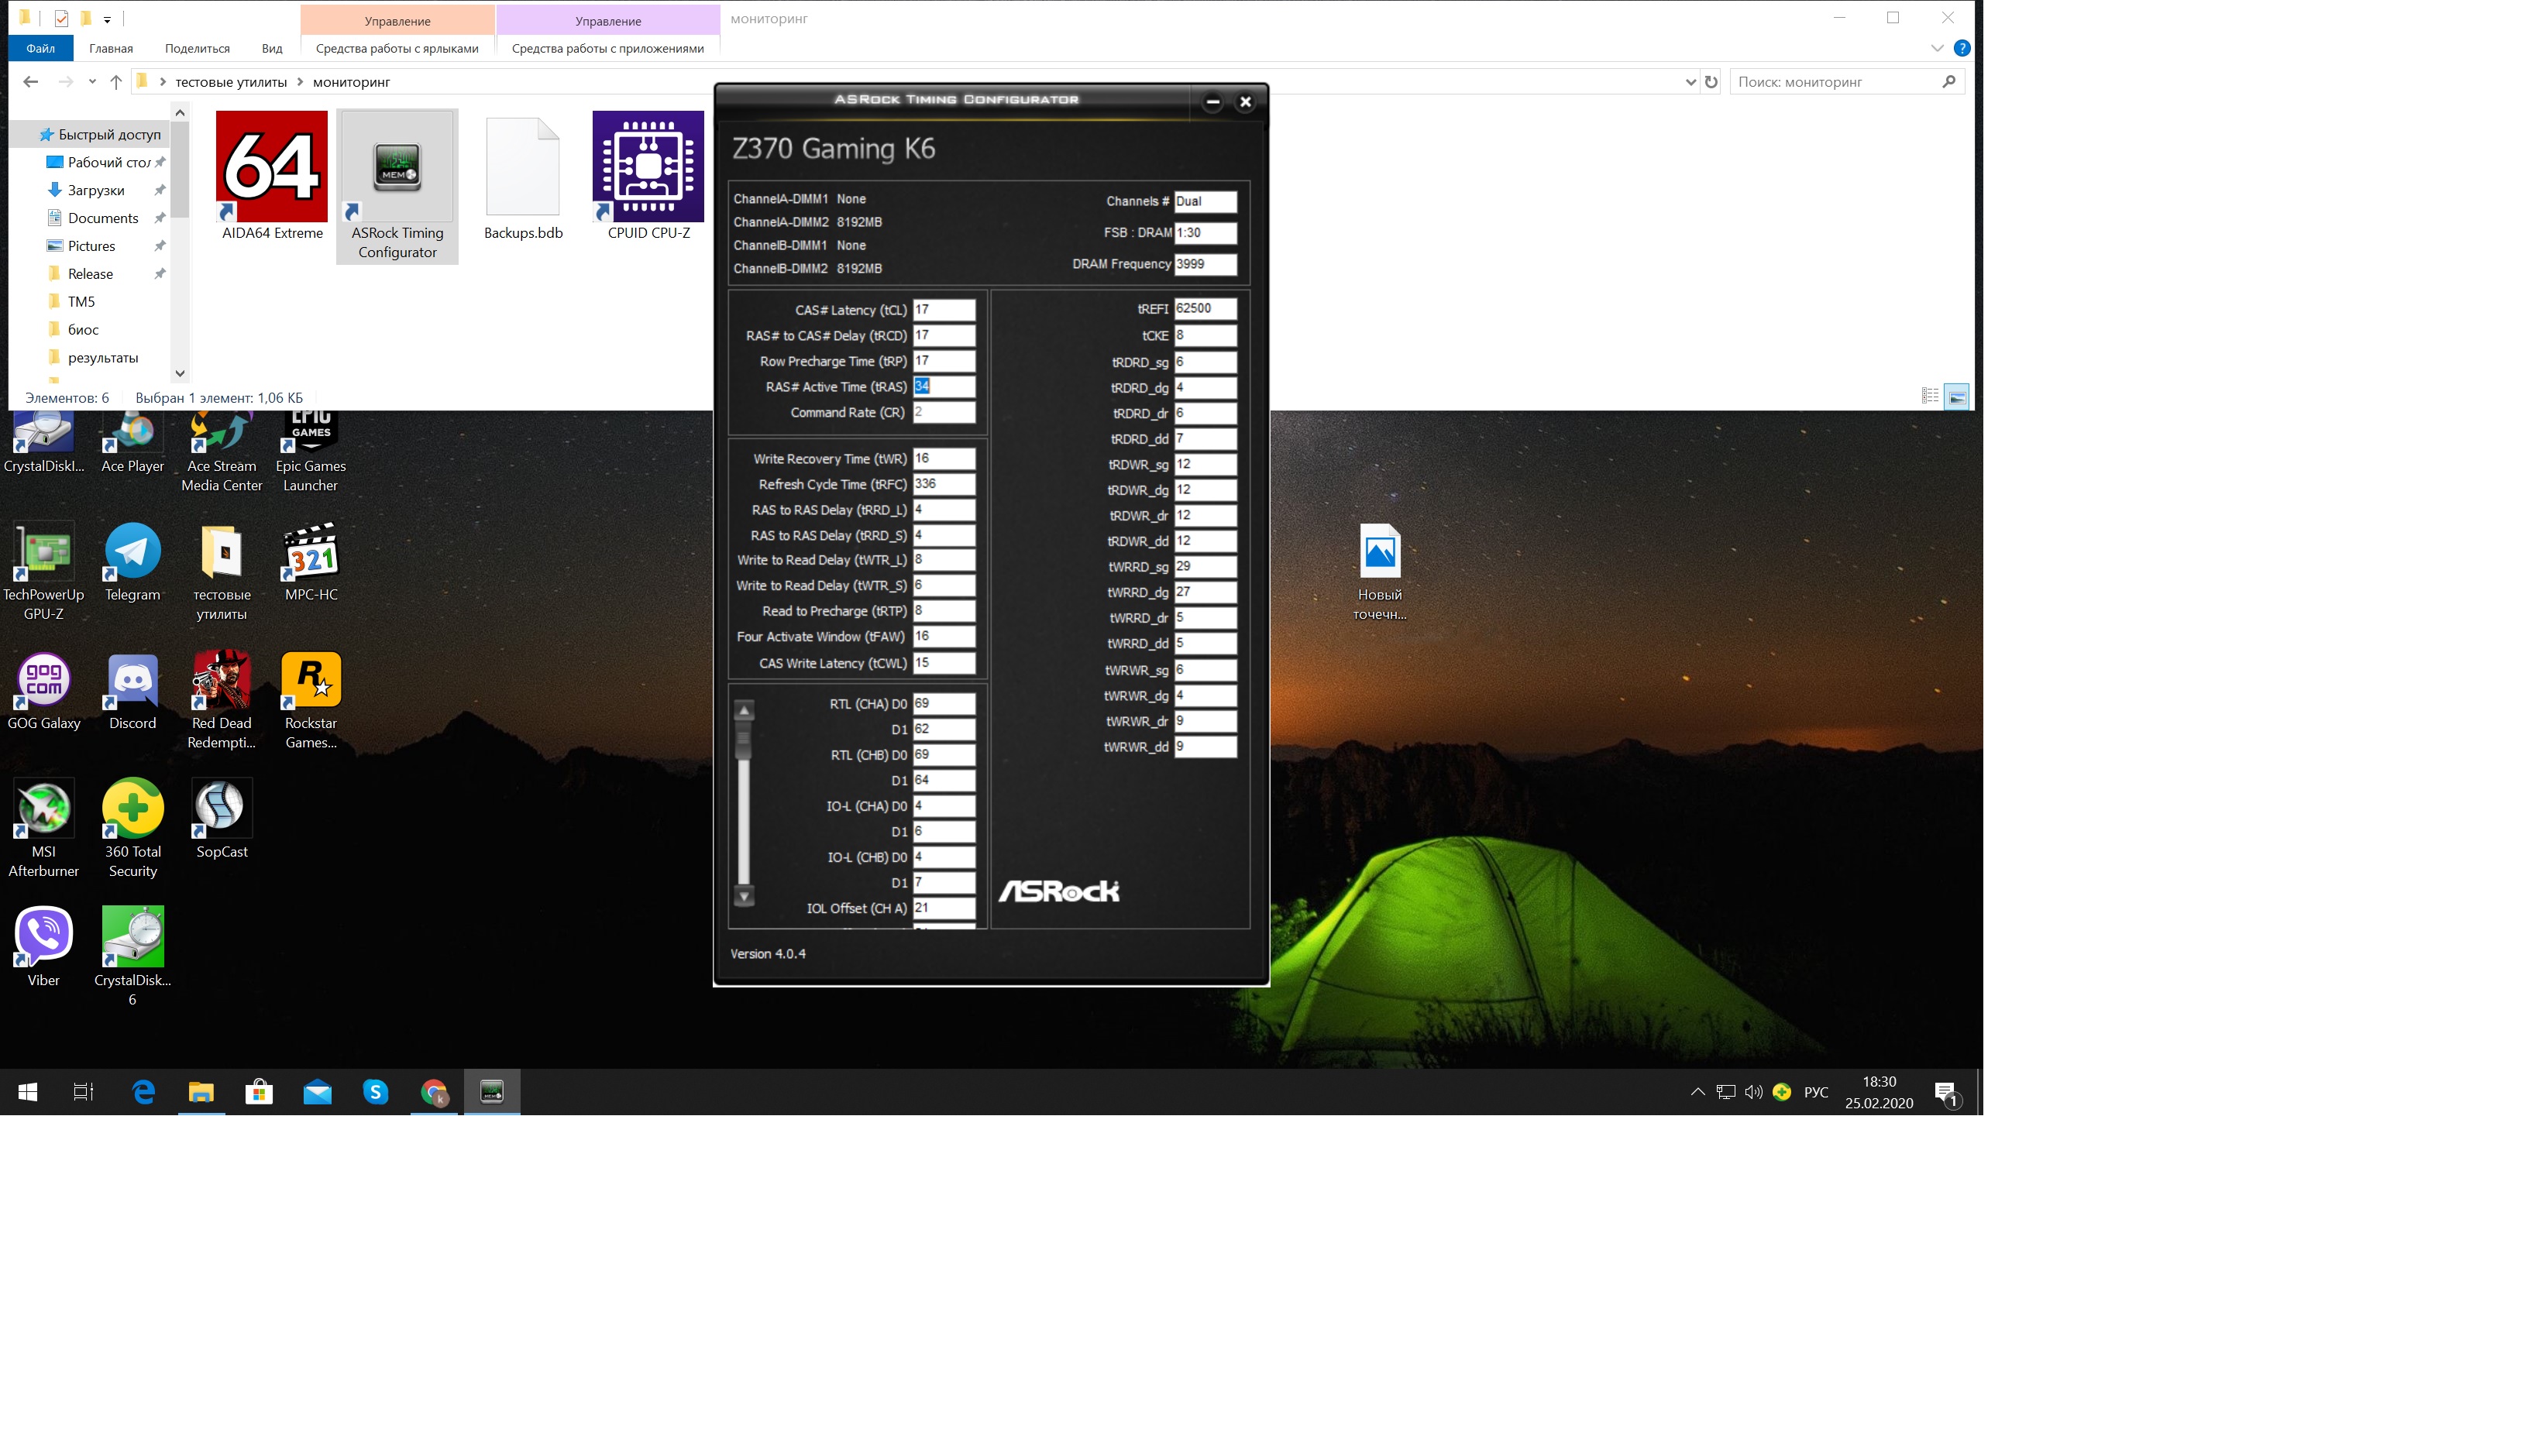The height and width of the screenshot is (1456, 2521).
Task: Open the Файл menu
Action: coord(41,48)
